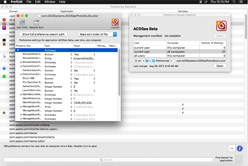This screenshot has width=248, height=166.
Task: Toggle the Camera.Launch... Boolean value No
Action: point(84,70)
